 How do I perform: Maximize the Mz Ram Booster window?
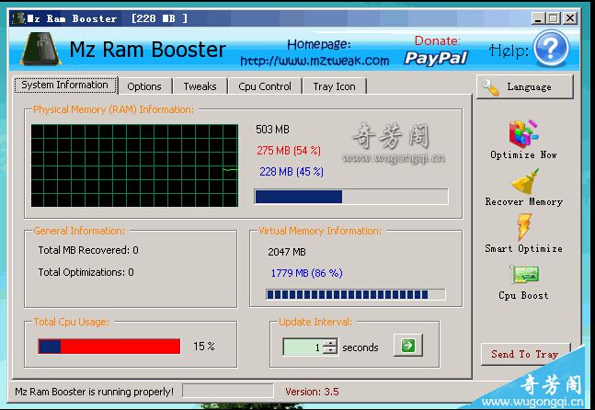pos(554,18)
